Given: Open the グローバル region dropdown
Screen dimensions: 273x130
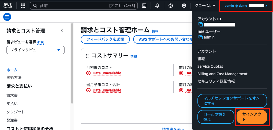Looking at the screenshot, I should tap(205, 6).
